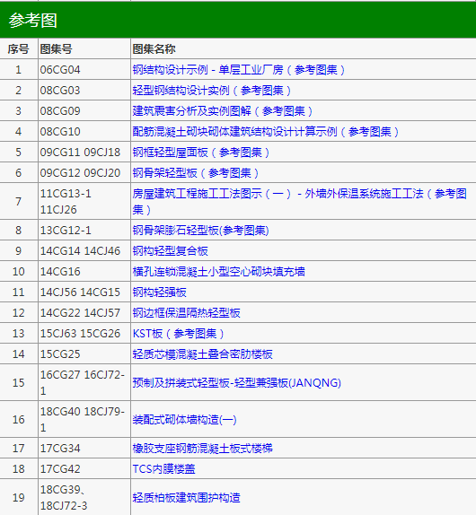Open 轻质芯模混凝土叠合密肋楼板 link
The height and width of the screenshot is (515, 476).
click(x=202, y=354)
